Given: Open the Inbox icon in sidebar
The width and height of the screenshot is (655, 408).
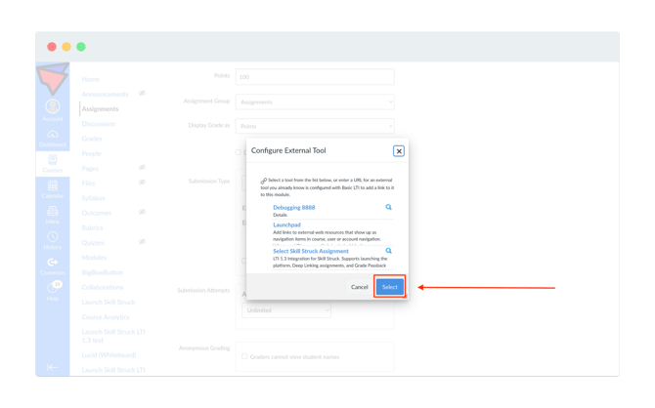Looking at the screenshot, I should coord(53,211).
